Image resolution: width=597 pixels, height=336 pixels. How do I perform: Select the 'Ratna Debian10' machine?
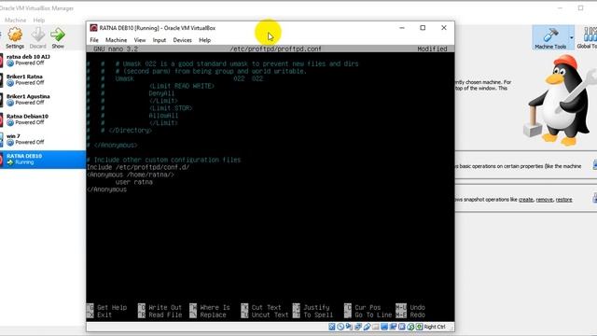click(x=43, y=119)
